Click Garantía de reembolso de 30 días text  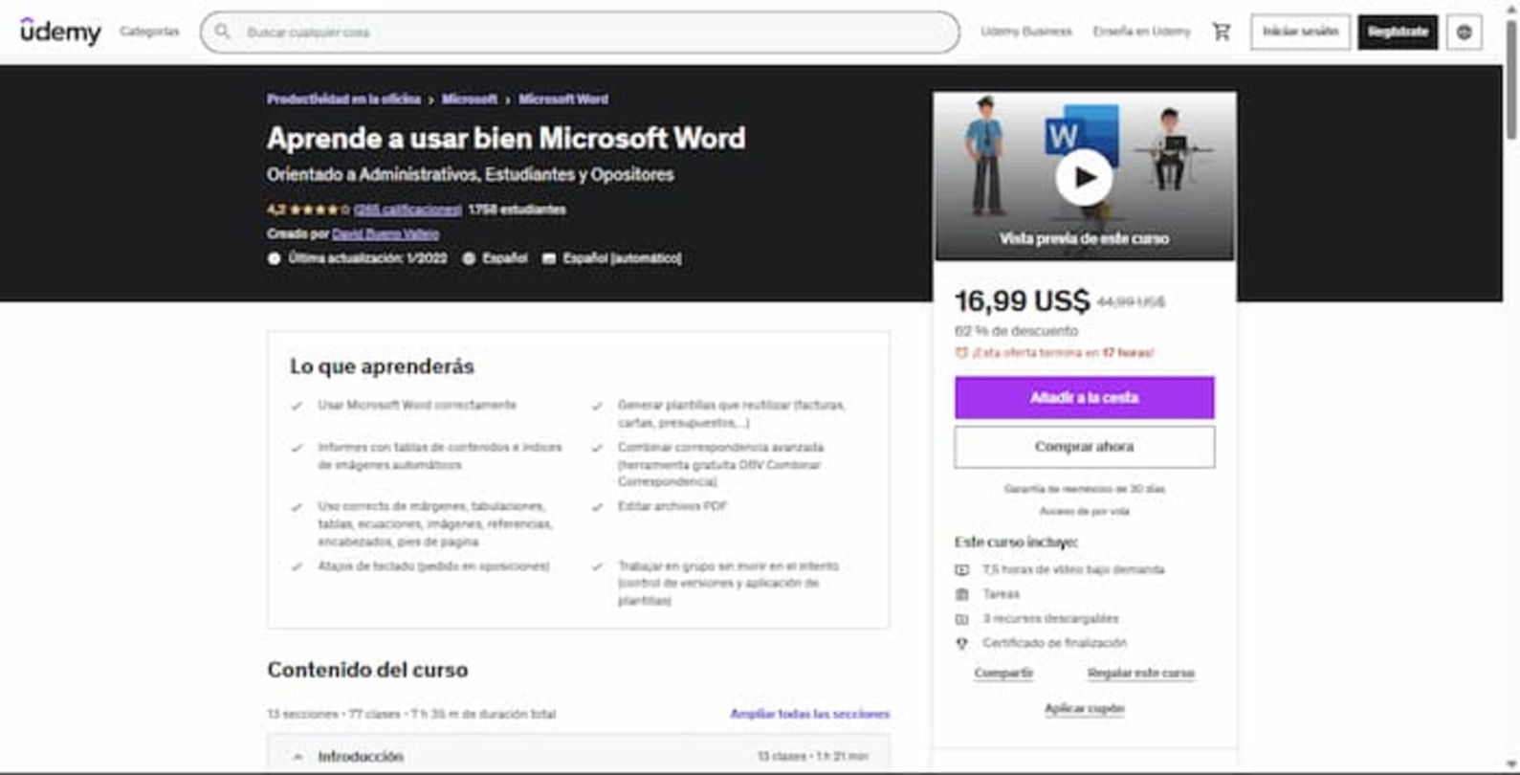(x=1084, y=489)
